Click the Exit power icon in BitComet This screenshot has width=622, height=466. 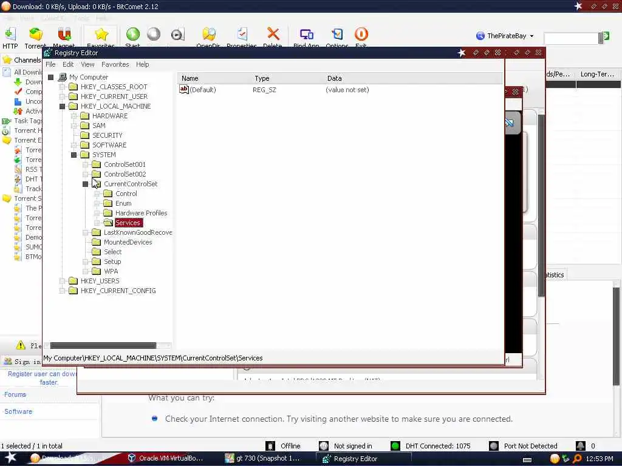click(x=361, y=35)
